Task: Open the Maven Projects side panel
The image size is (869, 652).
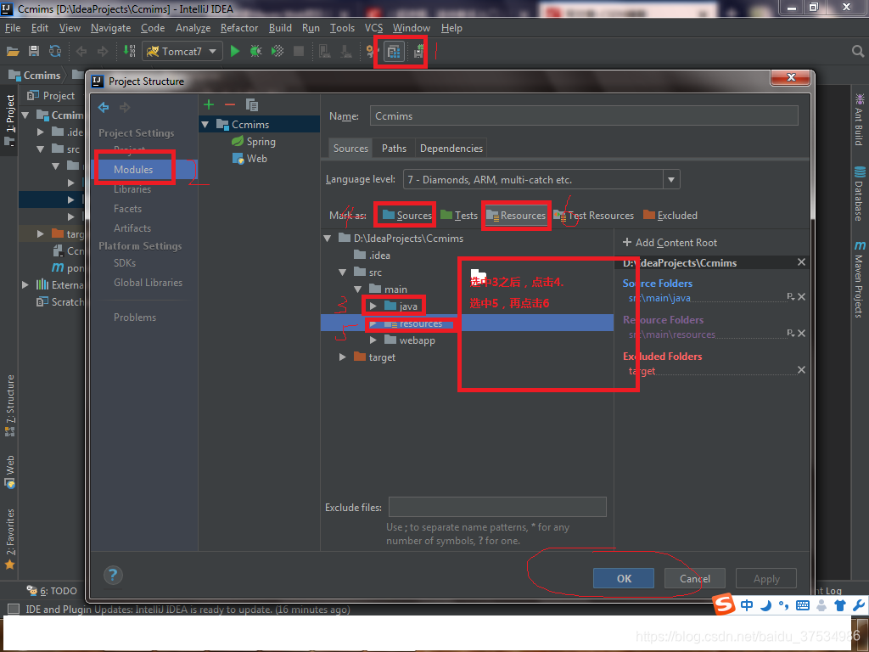Action: point(859,278)
